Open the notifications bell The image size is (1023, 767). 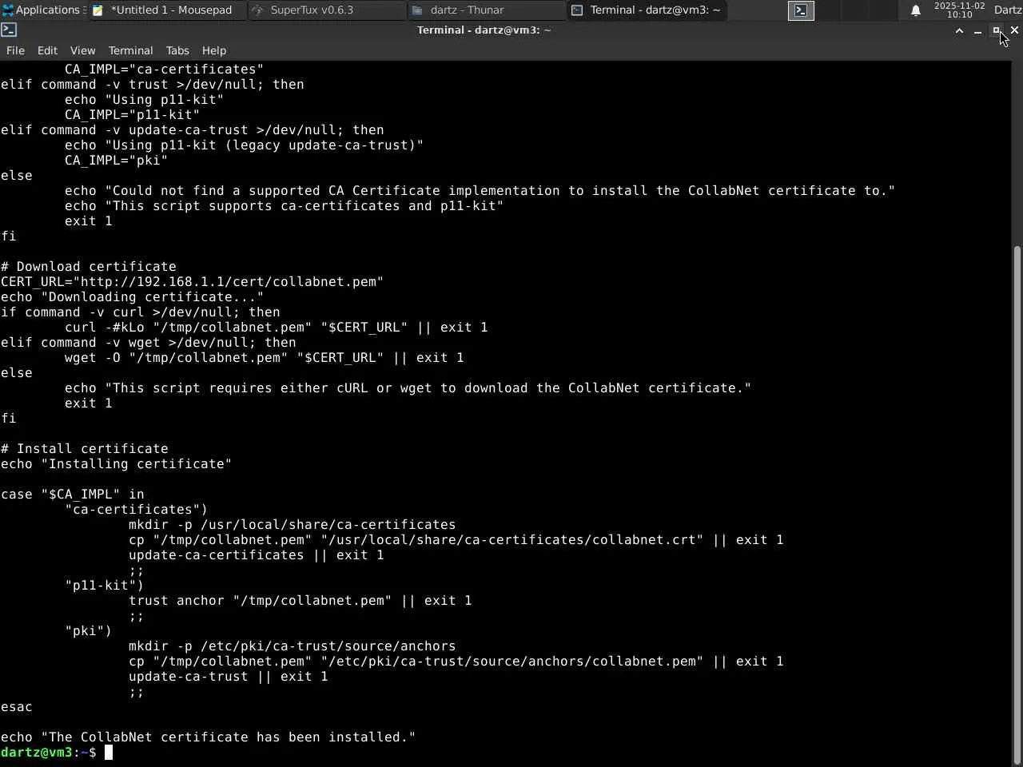point(916,10)
